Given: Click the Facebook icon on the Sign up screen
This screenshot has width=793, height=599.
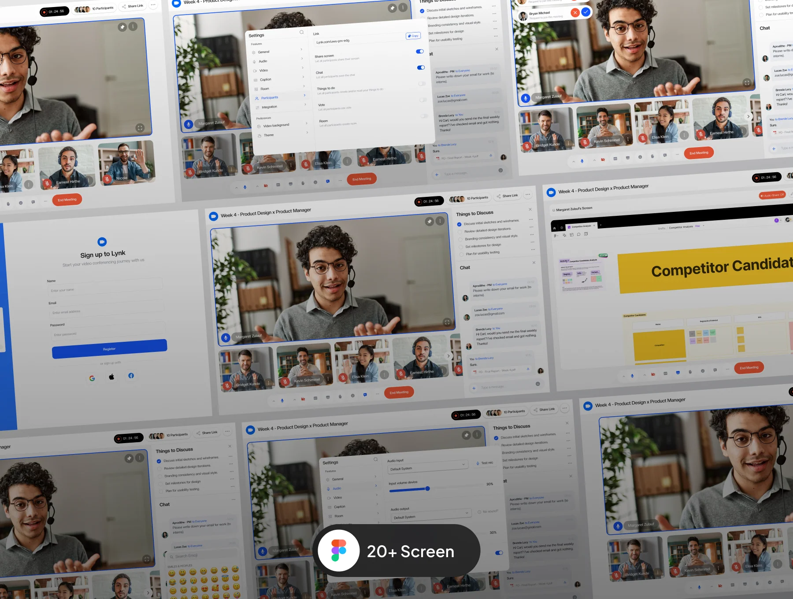Looking at the screenshot, I should 131,376.
